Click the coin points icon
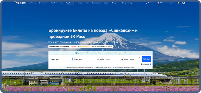Viewport: 201px width, 93px height. coord(178,3)
